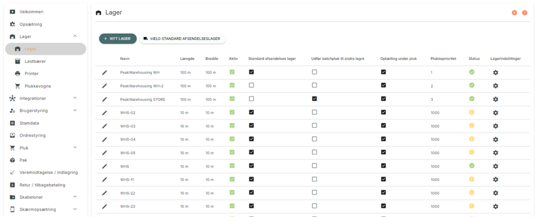Expand the Pluk sidebar group
The width and height of the screenshot is (536, 217).
(x=75, y=147)
